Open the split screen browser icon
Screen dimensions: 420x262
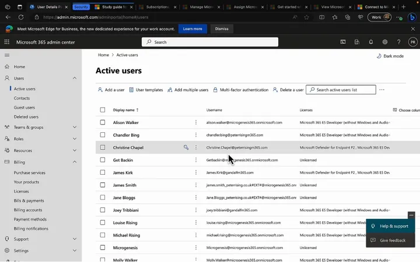pos(321,17)
